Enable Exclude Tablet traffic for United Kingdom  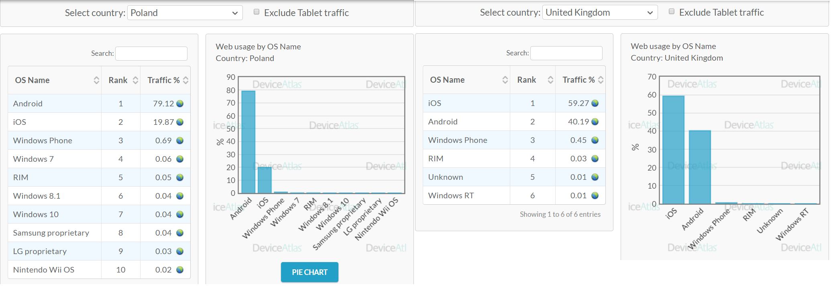click(x=672, y=12)
